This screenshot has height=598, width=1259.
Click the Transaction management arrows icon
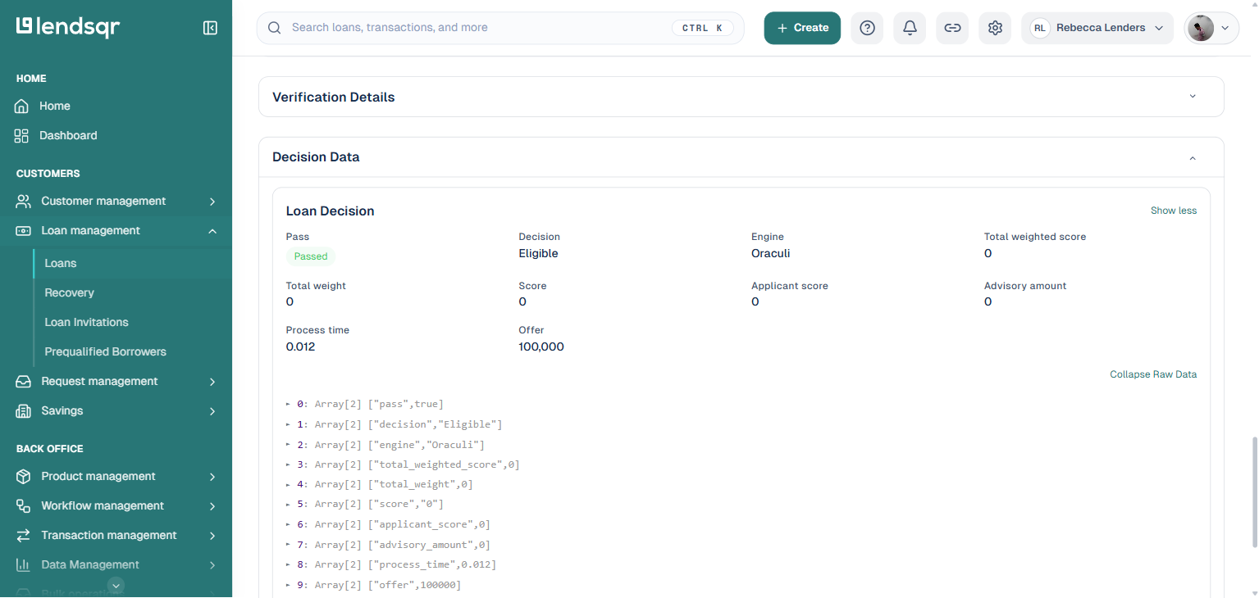tap(24, 536)
